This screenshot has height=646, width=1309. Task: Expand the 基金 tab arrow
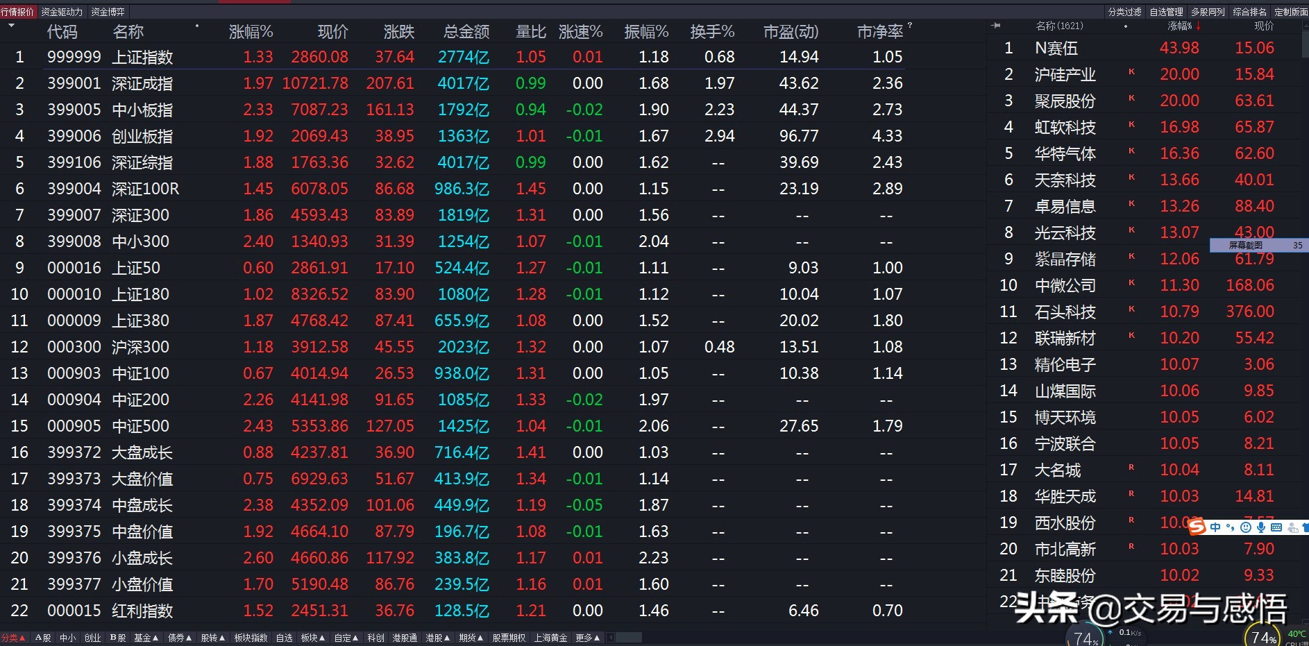[155, 637]
